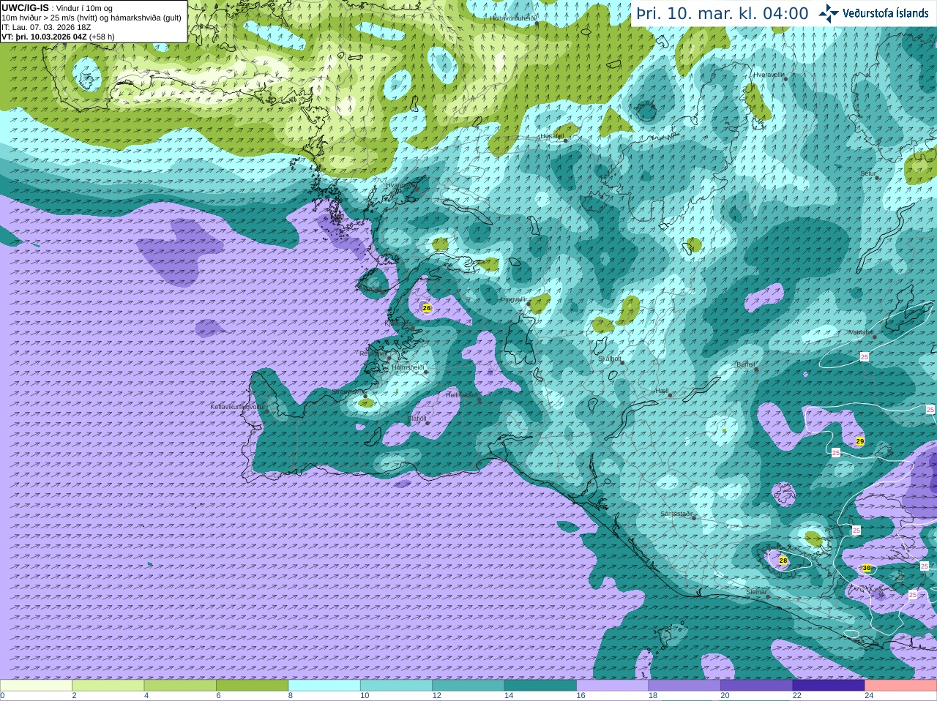
Task: Click the 6–8 m/s olive green legend swatch
Action: [253, 686]
